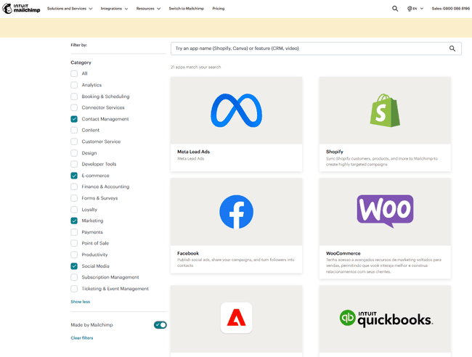
Task: Click the Intuit Mailchimp logo
Action: pyautogui.click(x=21, y=9)
